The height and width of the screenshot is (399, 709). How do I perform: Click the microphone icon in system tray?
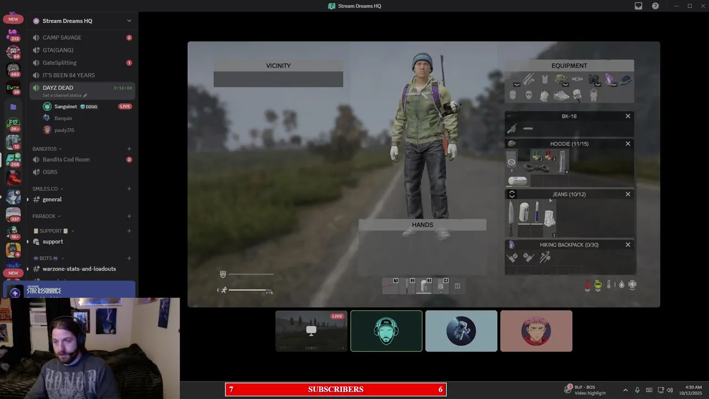click(x=637, y=390)
